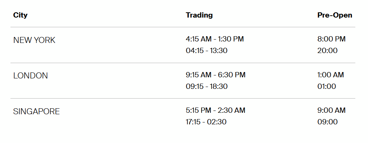Click London trading hours 9:15 AM - 6:30 PM
This screenshot has width=368, height=143.
pos(215,75)
